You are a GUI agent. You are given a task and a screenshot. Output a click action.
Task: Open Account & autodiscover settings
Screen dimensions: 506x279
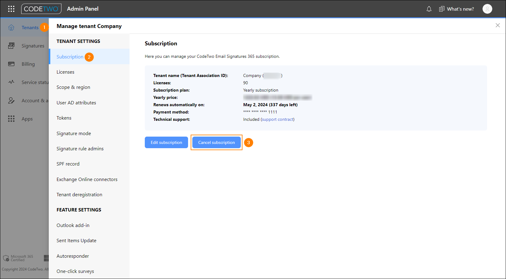(x=34, y=100)
